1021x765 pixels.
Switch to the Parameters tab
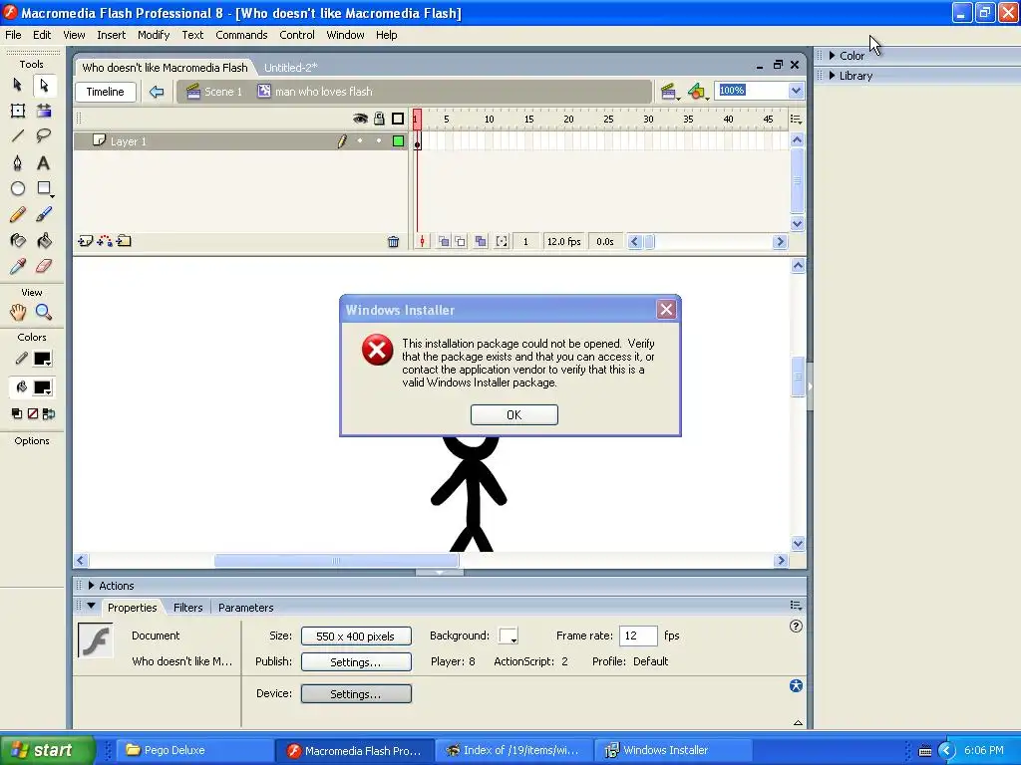(246, 608)
